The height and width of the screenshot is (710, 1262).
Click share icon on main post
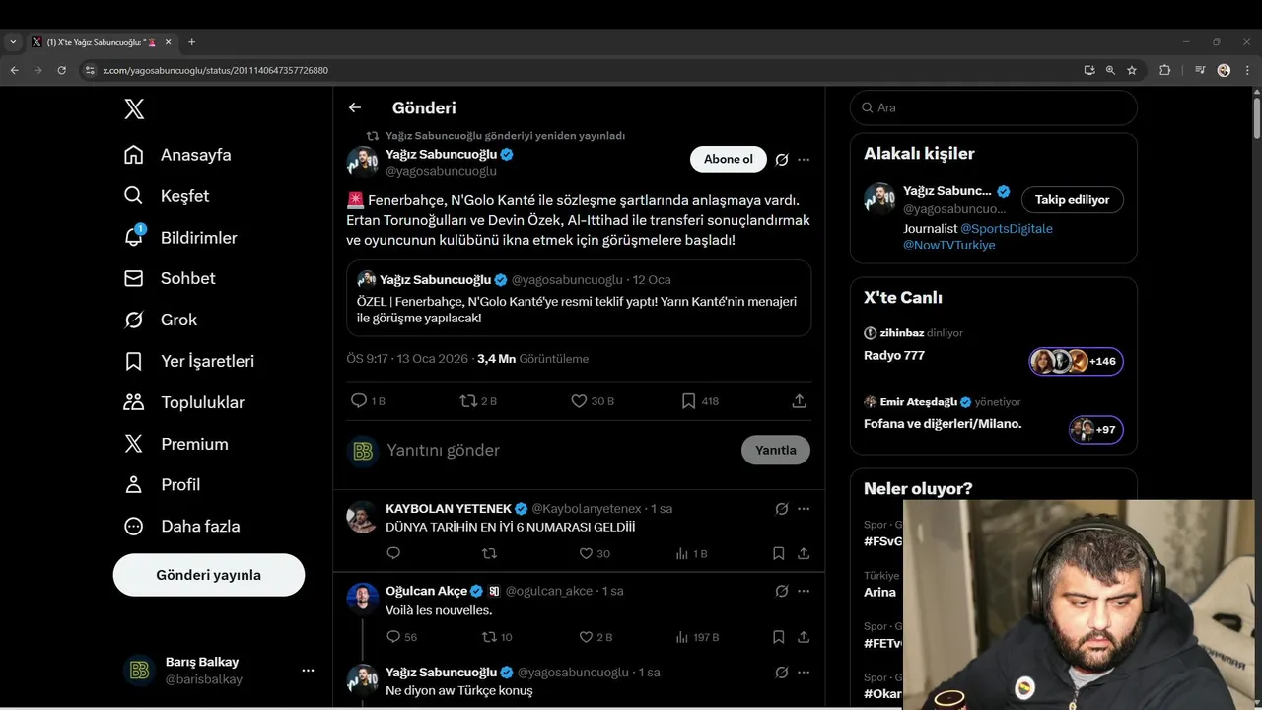click(800, 401)
